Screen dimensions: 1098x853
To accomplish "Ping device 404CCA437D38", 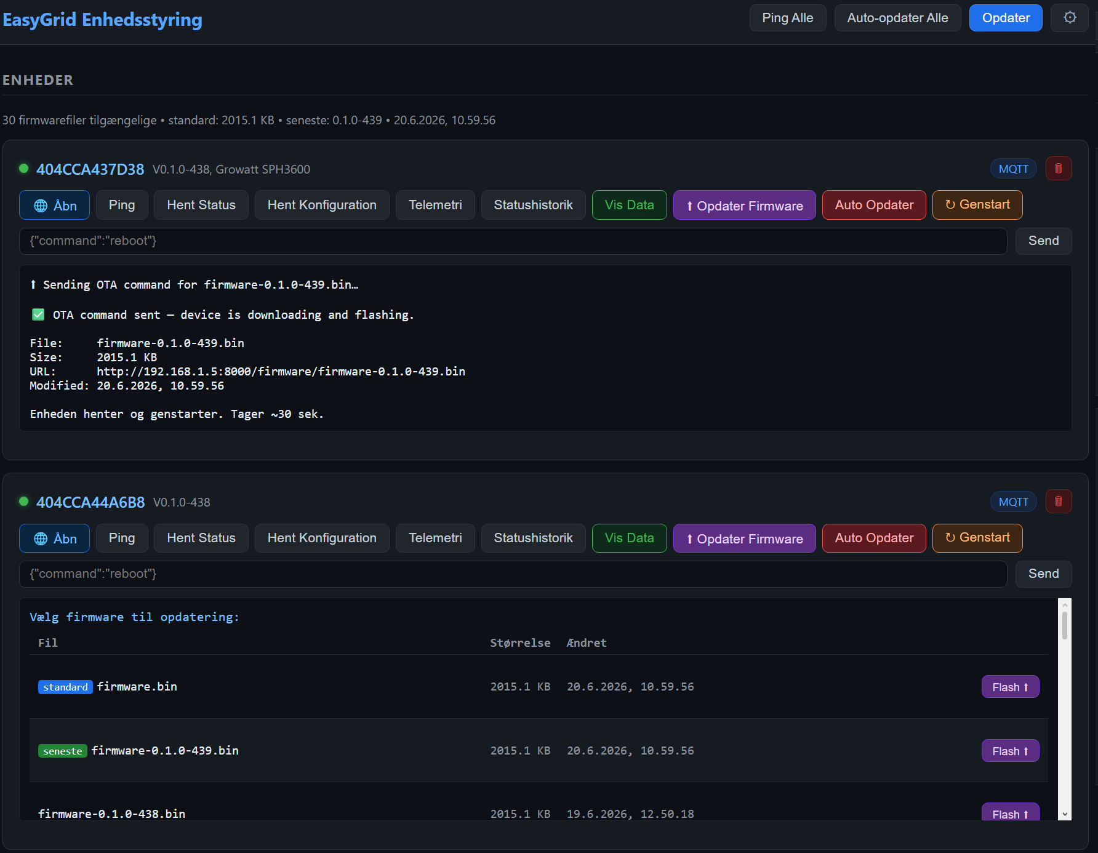I will click(x=122, y=205).
